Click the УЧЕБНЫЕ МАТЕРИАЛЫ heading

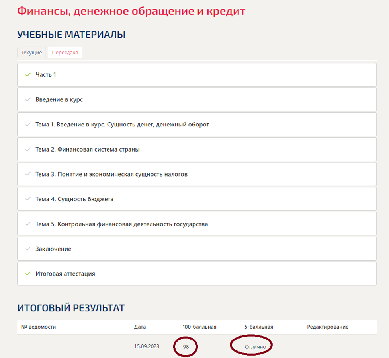[71, 35]
